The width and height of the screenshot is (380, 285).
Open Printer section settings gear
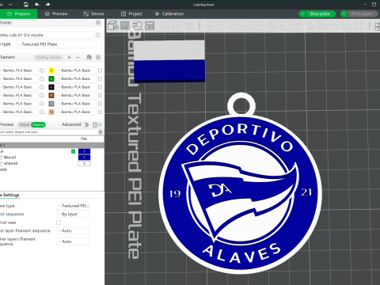pos(98,23)
